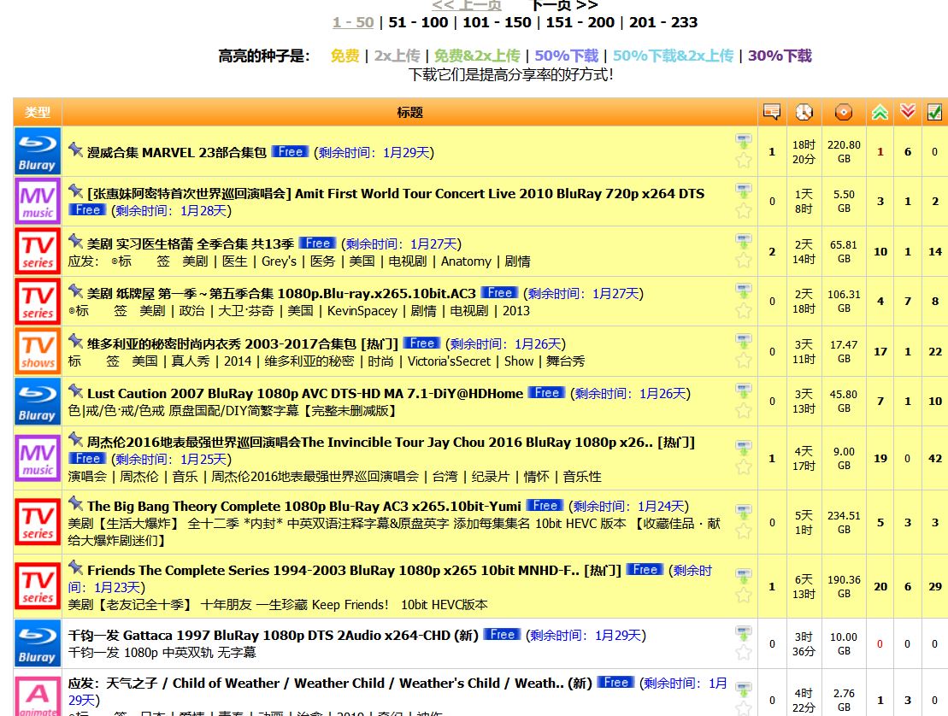Screen dimensions: 948x716
Task: View 7 leechers on 纸牌屋 row
Action: (908, 301)
